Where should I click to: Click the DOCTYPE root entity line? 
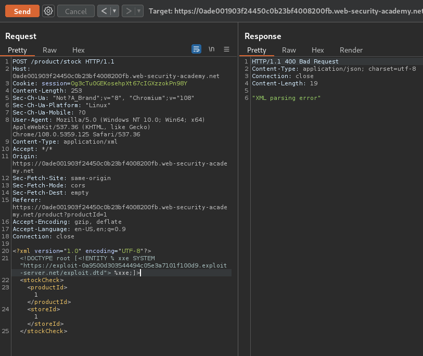coord(87,258)
